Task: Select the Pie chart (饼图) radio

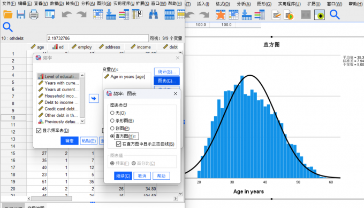Action: click(x=112, y=129)
